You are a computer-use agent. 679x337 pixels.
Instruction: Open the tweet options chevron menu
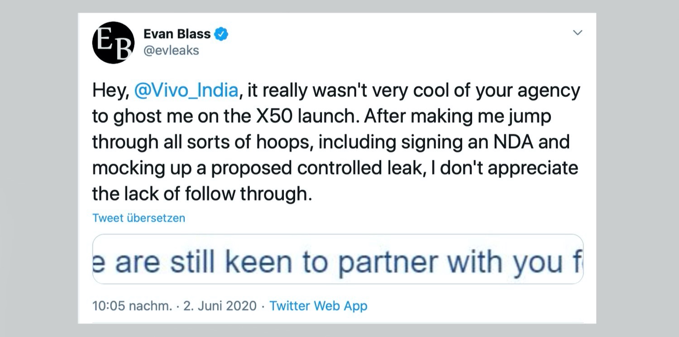(x=577, y=33)
